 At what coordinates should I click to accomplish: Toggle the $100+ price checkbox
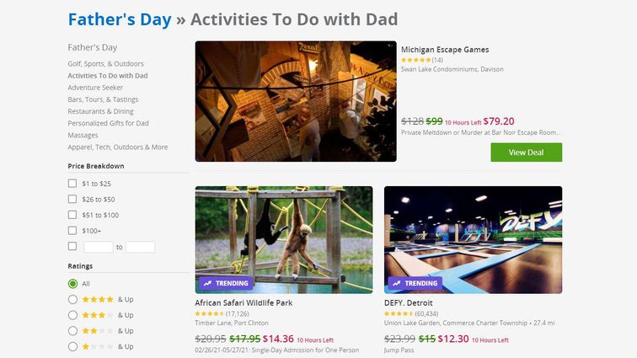pyautogui.click(x=72, y=231)
